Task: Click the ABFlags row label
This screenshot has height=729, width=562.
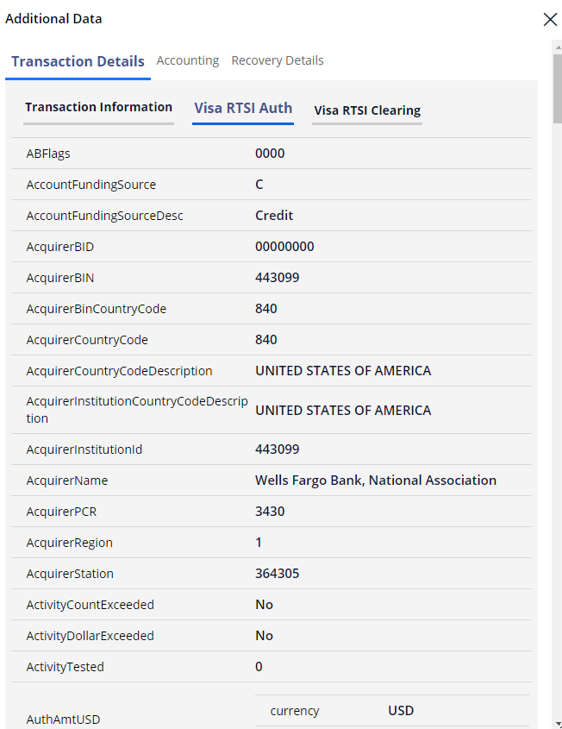Action: tap(48, 154)
